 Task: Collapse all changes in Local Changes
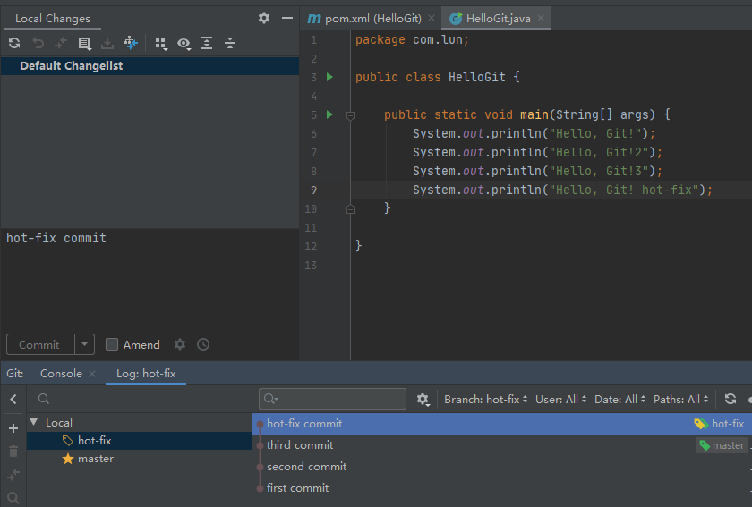pyautogui.click(x=230, y=43)
